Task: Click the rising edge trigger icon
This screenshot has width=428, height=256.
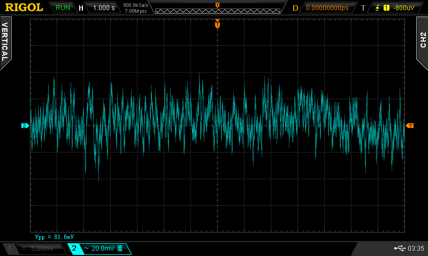Action: (378, 8)
